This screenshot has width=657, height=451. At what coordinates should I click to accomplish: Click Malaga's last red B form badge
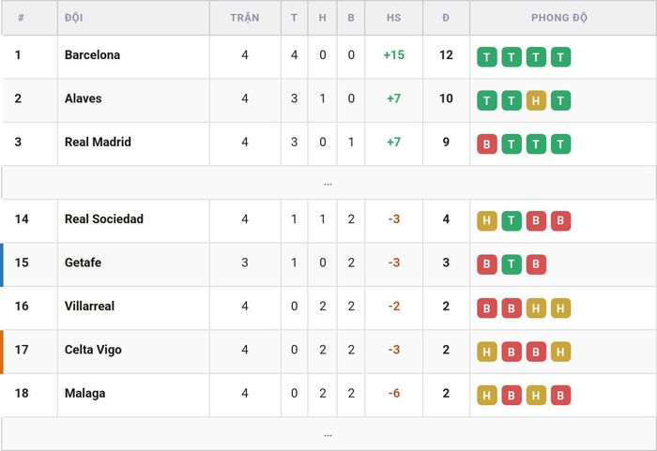click(x=560, y=396)
